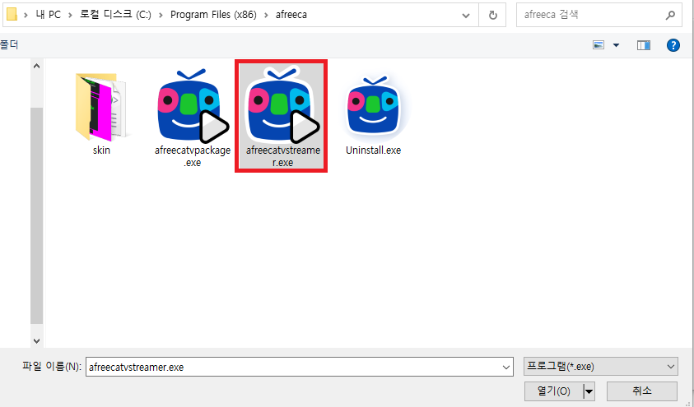694x407 pixels.
Task: Click the refresh button in address bar
Action: click(492, 16)
